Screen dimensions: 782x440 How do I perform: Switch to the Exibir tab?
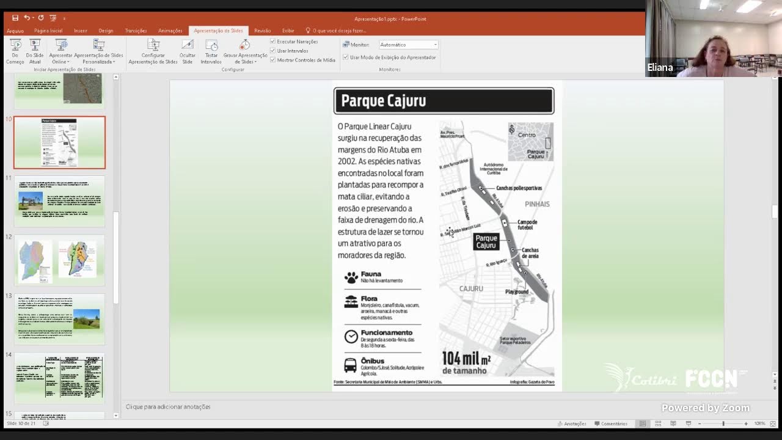[x=288, y=31]
